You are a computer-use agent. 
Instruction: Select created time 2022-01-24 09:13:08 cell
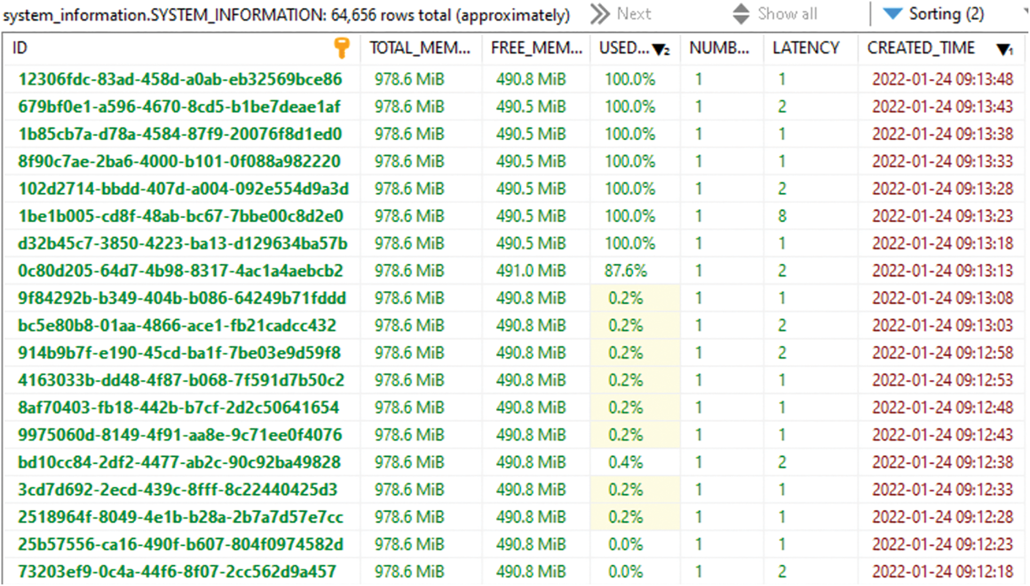pos(942,298)
